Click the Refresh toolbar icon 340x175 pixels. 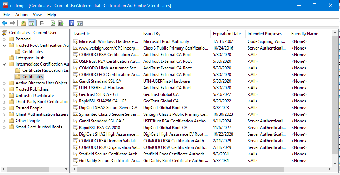[53, 23]
